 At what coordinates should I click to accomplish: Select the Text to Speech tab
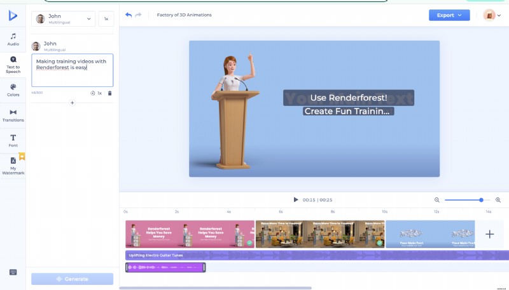click(13, 64)
